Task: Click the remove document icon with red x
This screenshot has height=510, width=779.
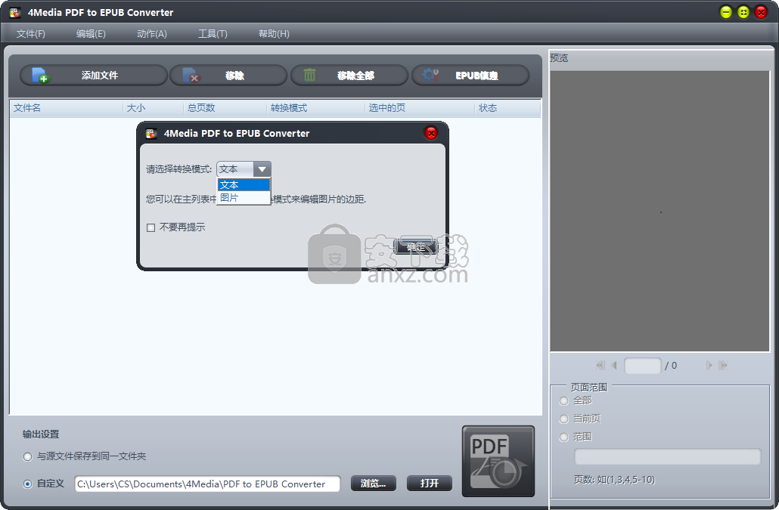Action: [x=191, y=76]
